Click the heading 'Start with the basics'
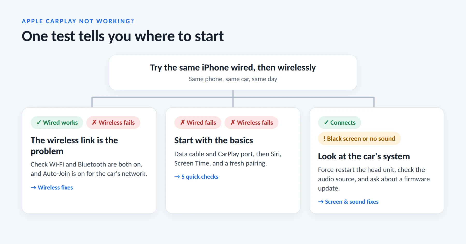Viewport: 466px width, 244px height. pyautogui.click(x=214, y=140)
